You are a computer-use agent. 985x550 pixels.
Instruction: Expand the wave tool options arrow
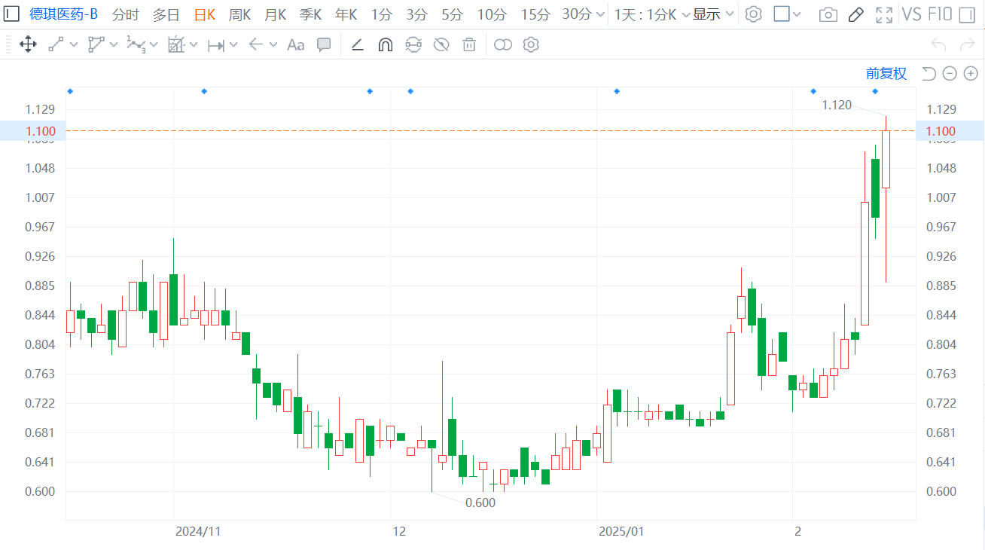tap(154, 44)
